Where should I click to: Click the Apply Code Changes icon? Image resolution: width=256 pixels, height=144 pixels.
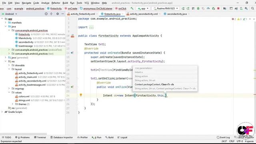[x=193, y=8]
